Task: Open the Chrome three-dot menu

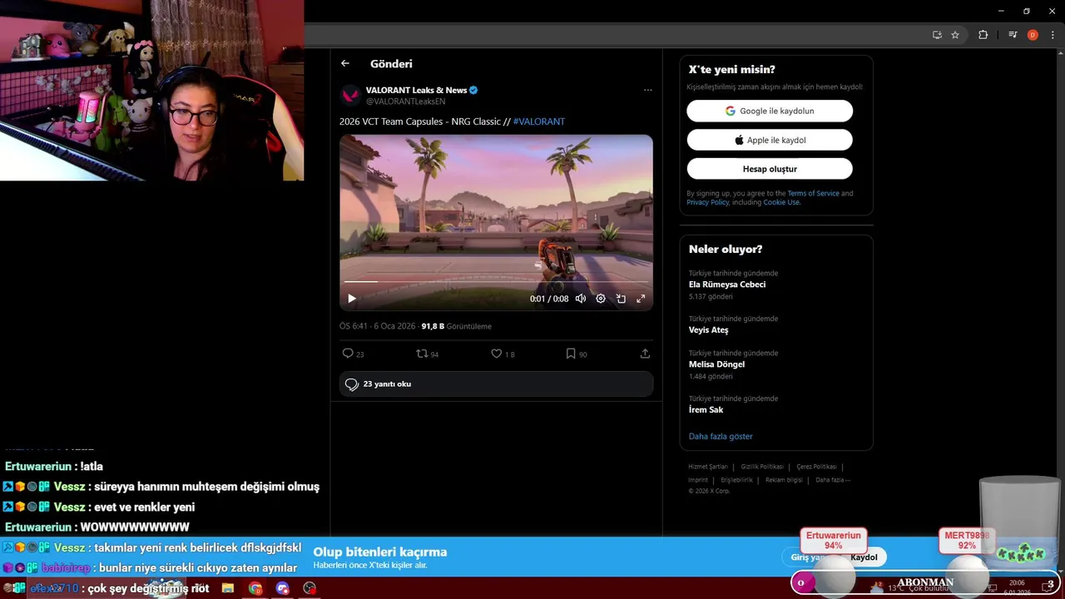Action: [1053, 35]
